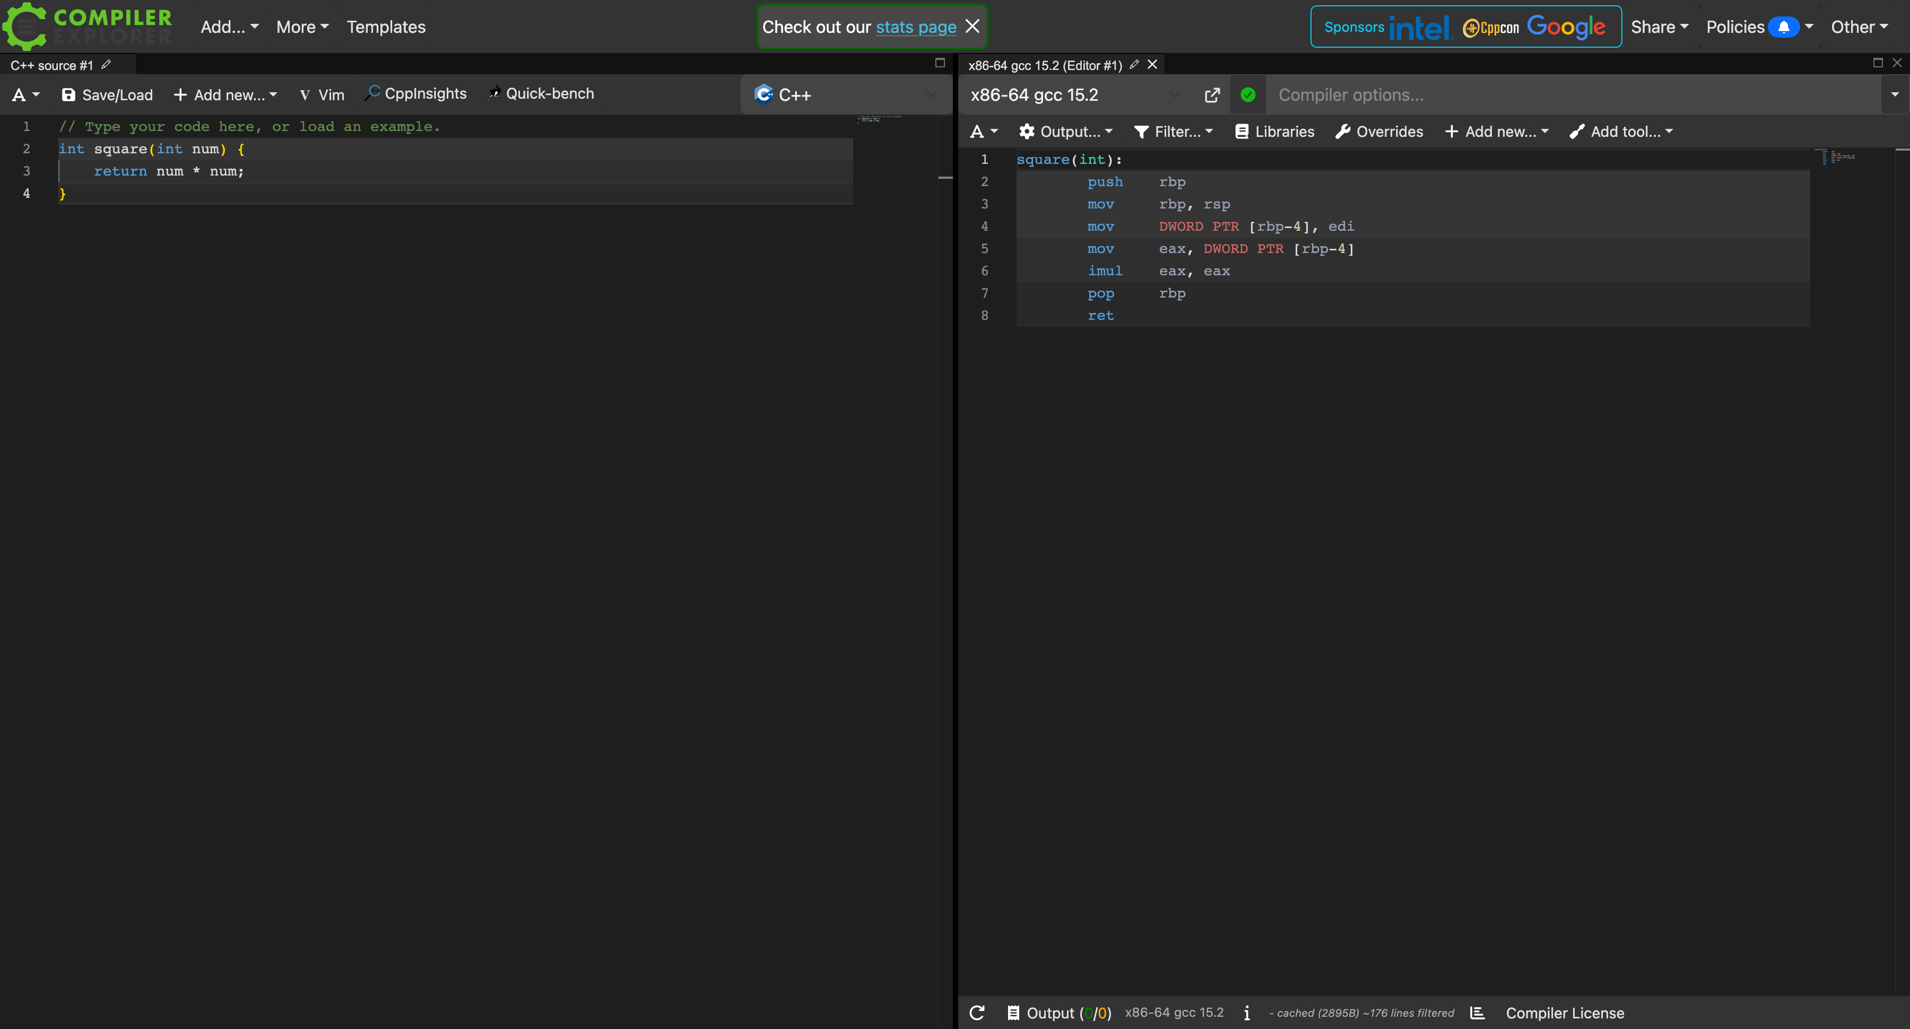The width and height of the screenshot is (1910, 1029).
Task: Expand the Filter... options dropdown
Action: [1174, 132]
